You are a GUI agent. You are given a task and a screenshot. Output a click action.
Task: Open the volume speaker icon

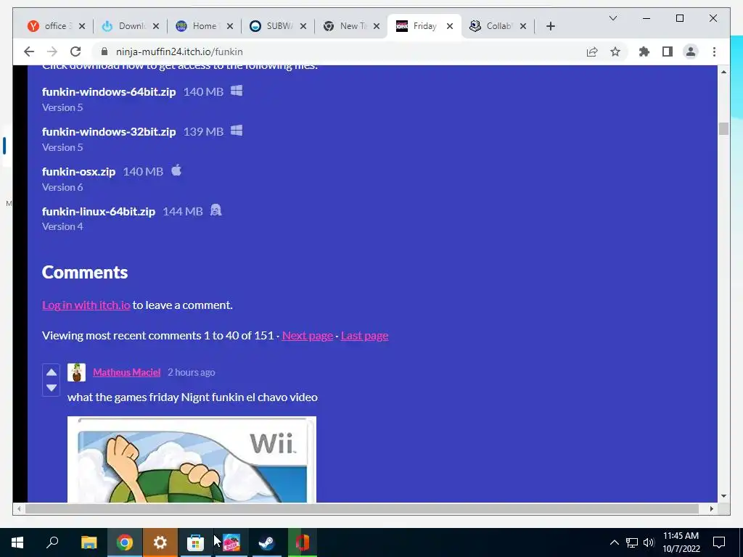pyautogui.click(x=649, y=542)
